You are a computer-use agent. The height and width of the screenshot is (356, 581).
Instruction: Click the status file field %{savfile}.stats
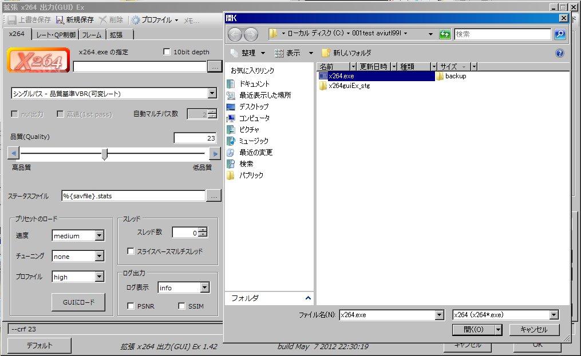[x=133, y=196]
